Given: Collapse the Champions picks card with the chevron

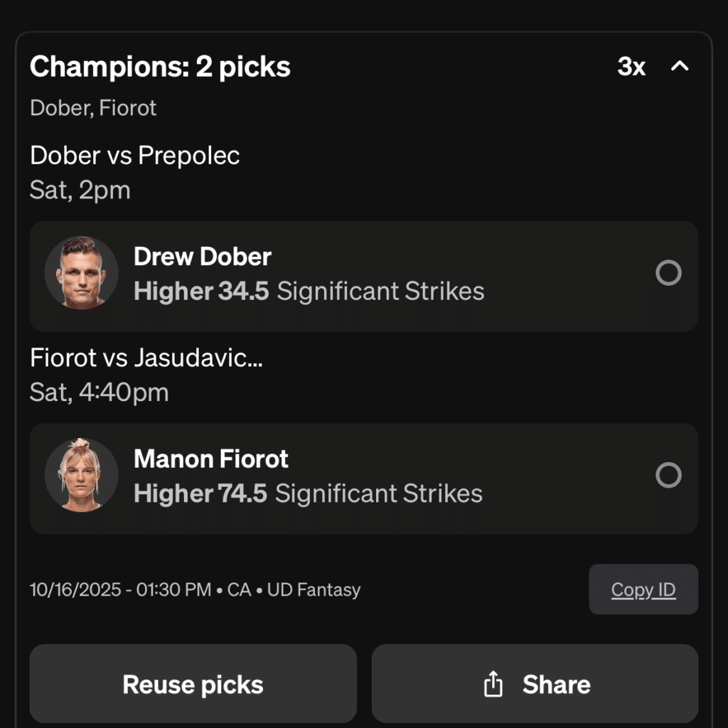Looking at the screenshot, I should [680, 67].
